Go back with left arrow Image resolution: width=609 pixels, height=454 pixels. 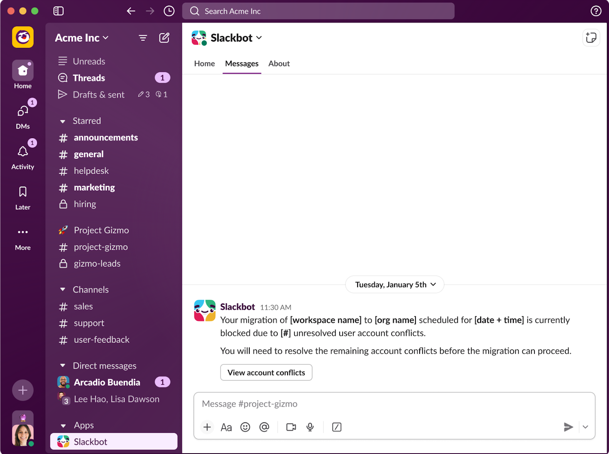[131, 11]
